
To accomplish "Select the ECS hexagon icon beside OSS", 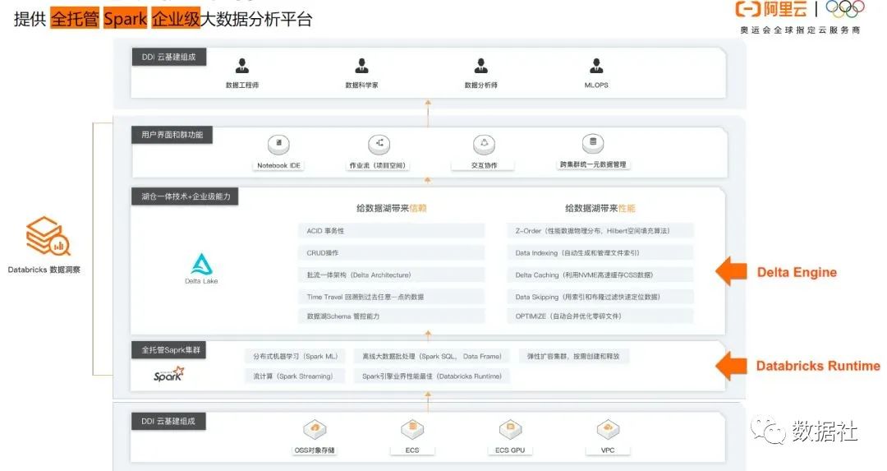I will [x=412, y=429].
